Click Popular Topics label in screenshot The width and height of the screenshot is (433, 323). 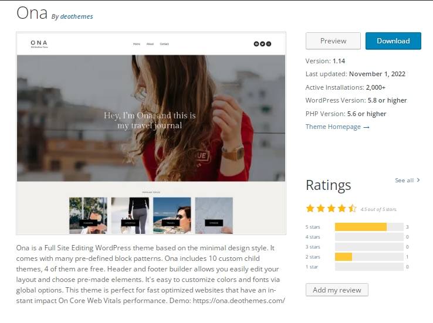point(151,192)
